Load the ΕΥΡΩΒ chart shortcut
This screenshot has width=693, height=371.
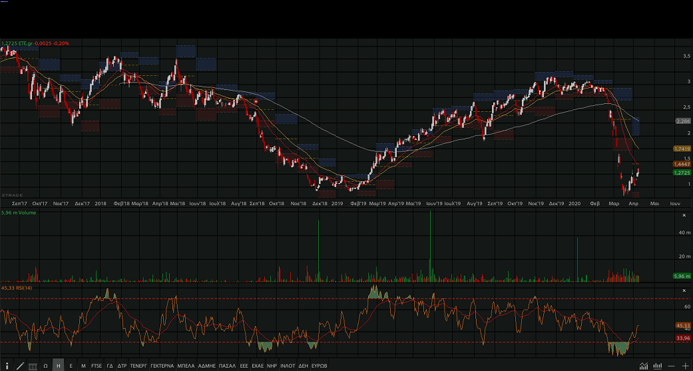pos(320,366)
